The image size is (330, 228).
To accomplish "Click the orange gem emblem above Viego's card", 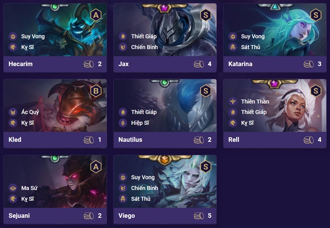I will point(165,160).
